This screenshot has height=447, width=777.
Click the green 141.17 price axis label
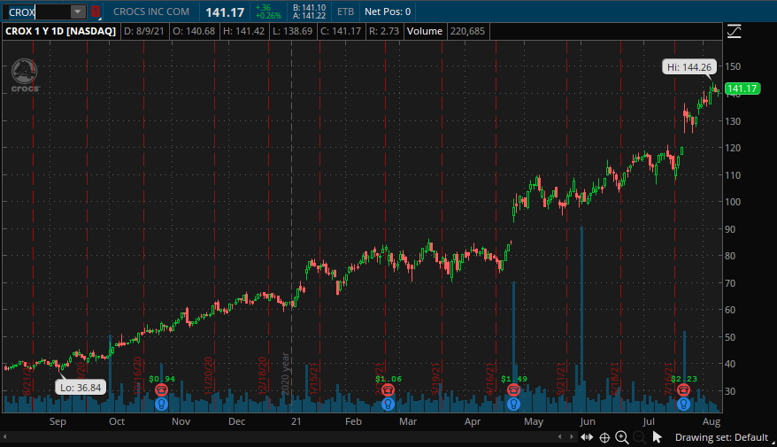coord(742,89)
